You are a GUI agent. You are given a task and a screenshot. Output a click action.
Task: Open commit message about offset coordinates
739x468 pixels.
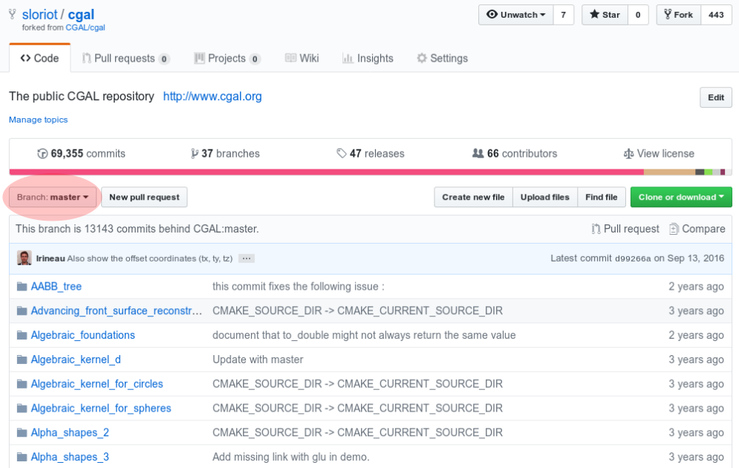click(x=150, y=259)
